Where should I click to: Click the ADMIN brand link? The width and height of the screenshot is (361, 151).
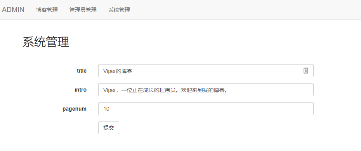point(13,10)
